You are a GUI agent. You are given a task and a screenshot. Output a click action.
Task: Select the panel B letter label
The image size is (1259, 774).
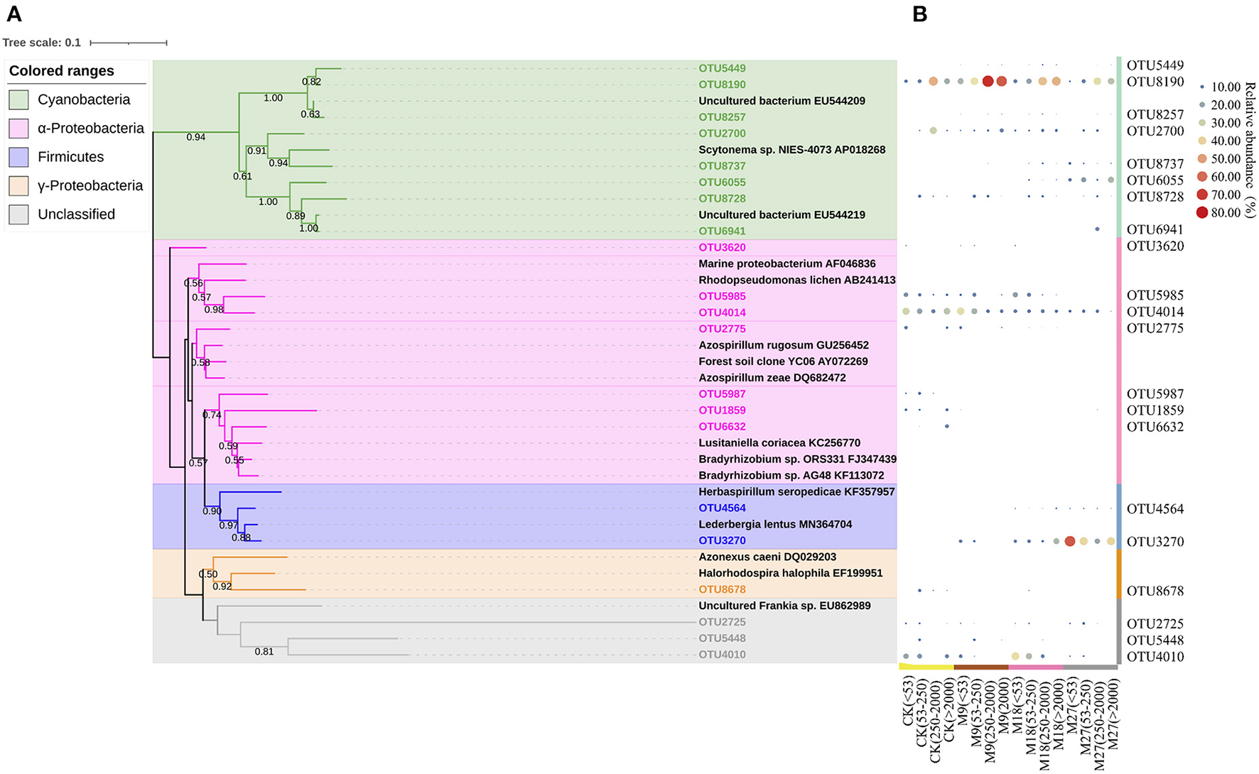coord(920,13)
